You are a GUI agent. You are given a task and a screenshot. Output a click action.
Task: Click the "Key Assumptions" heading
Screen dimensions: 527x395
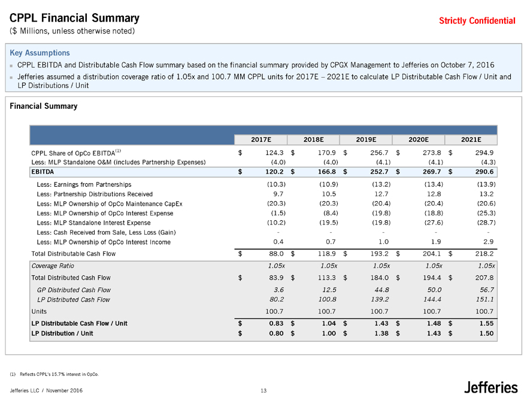tap(40, 53)
